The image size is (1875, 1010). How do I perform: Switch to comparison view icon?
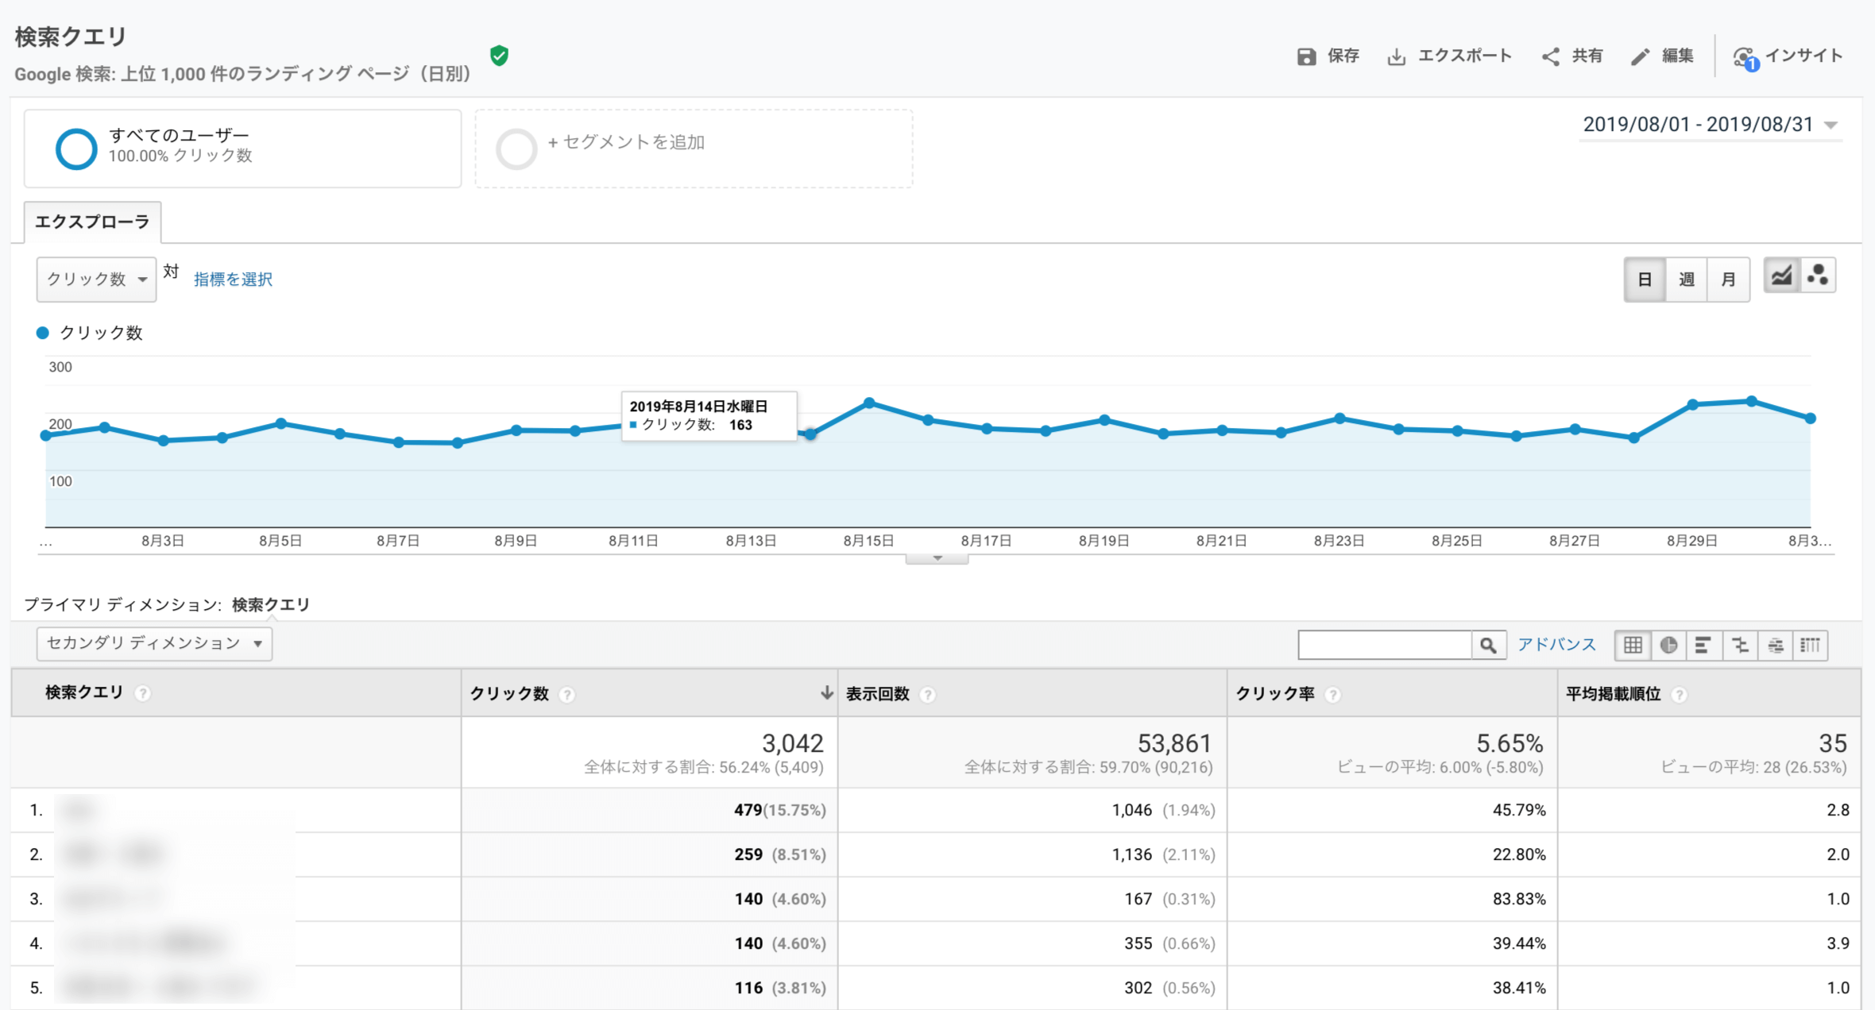coord(1739,645)
